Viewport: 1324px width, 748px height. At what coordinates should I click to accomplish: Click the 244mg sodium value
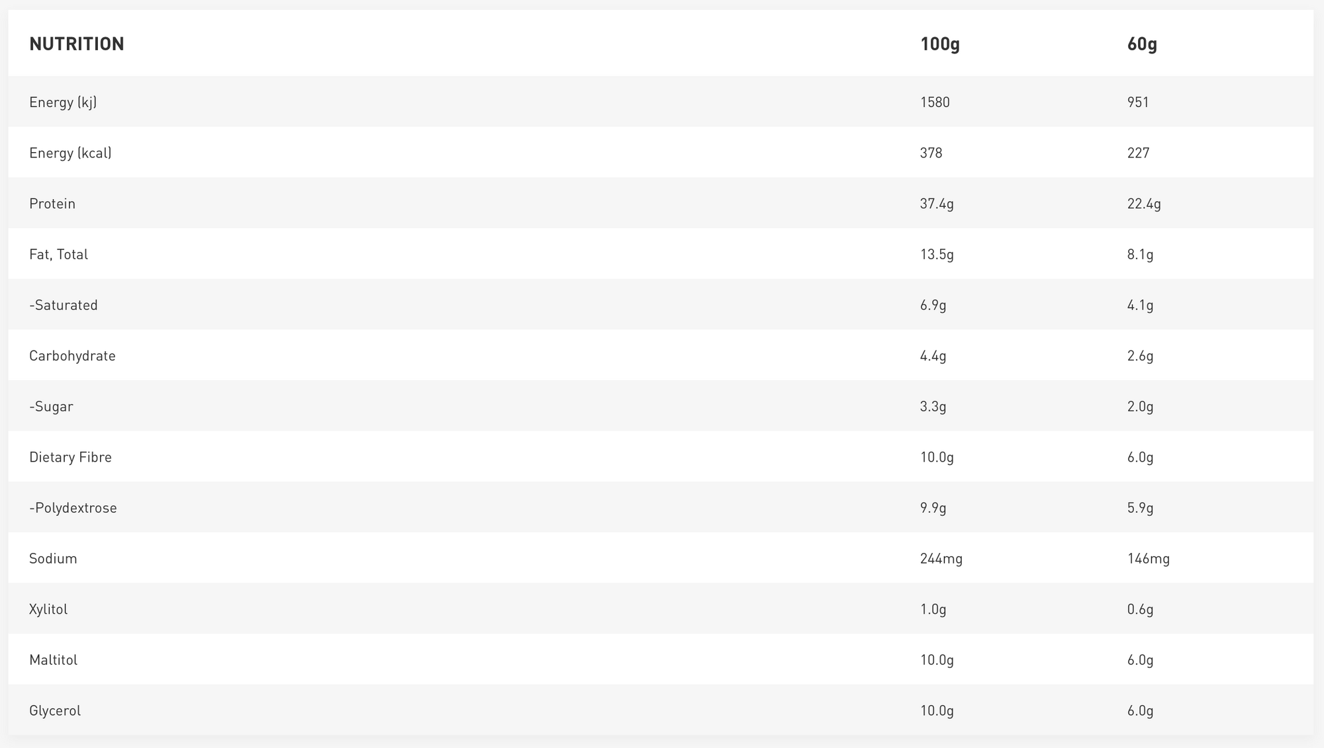click(941, 558)
